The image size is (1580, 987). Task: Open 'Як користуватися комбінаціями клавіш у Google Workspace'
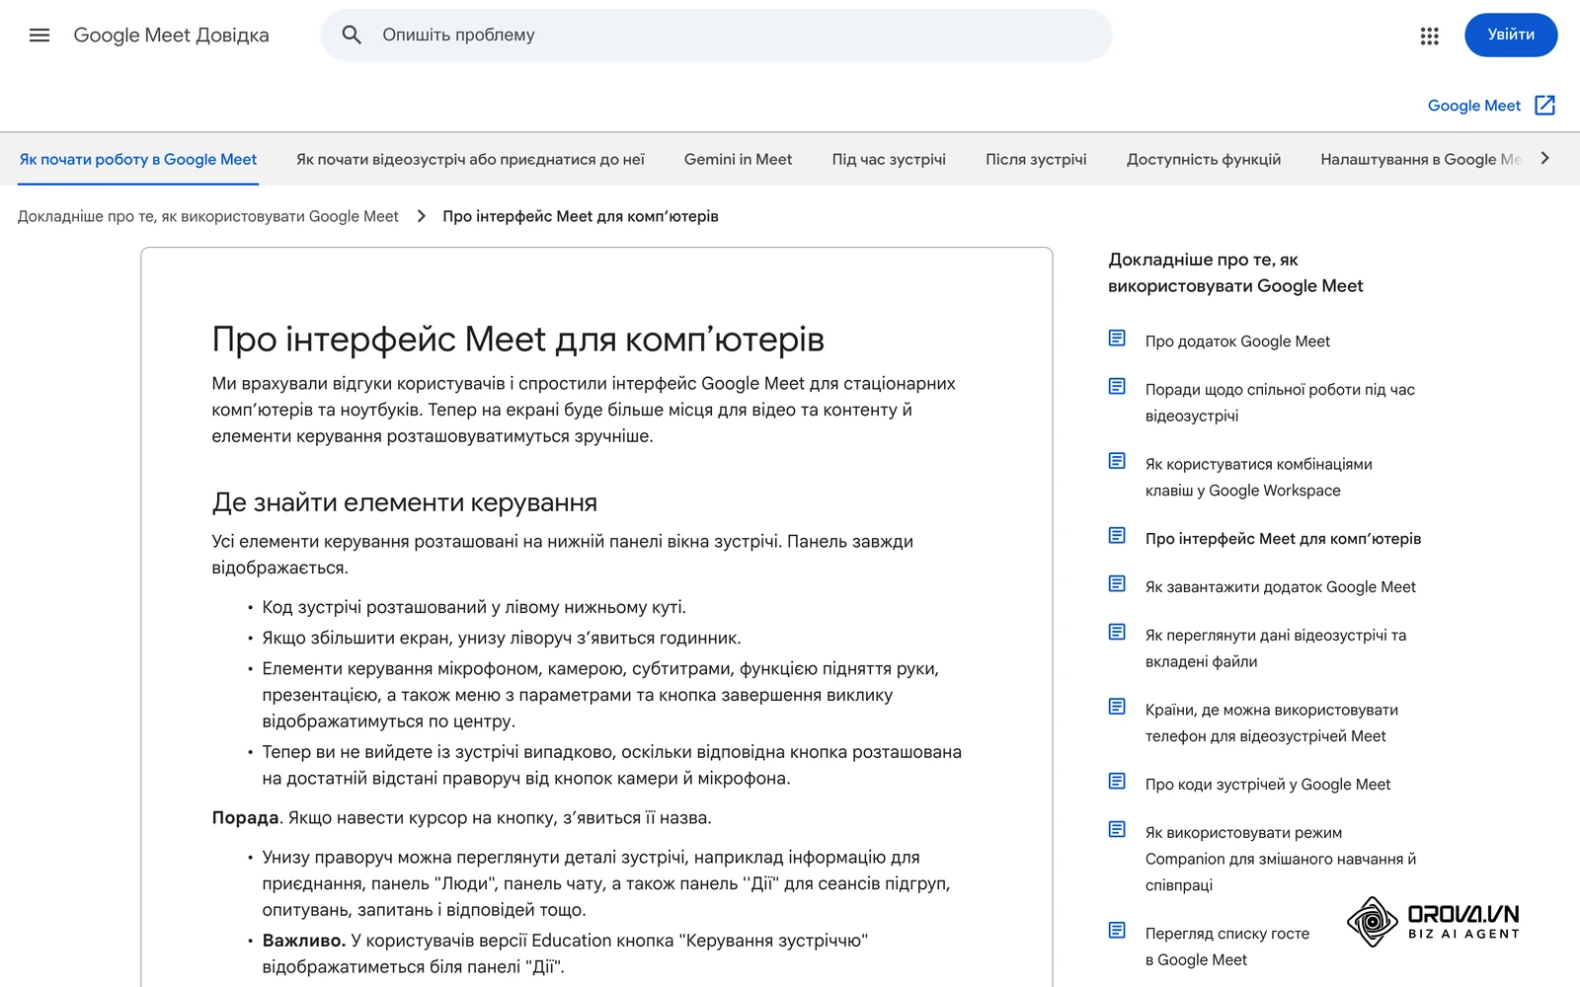tap(1259, 477)
